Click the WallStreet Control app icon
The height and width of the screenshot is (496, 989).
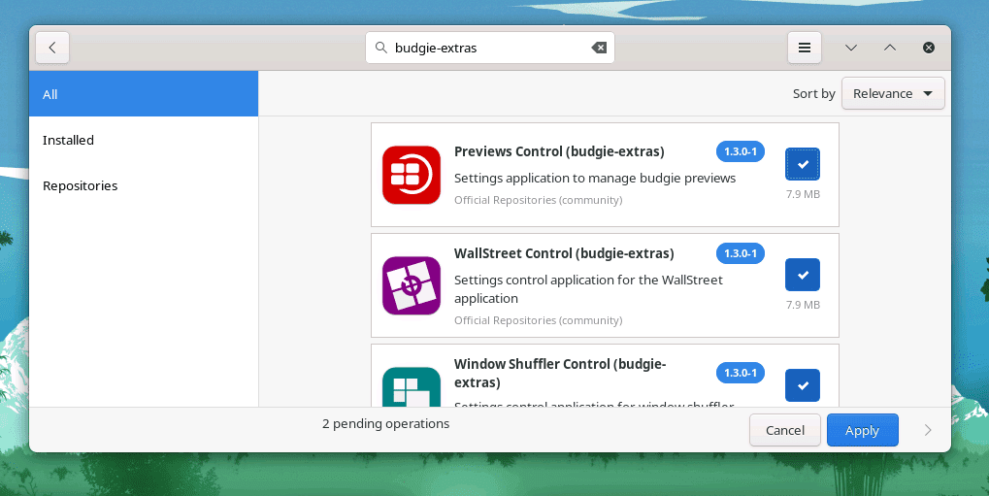[x=412, y=285]
